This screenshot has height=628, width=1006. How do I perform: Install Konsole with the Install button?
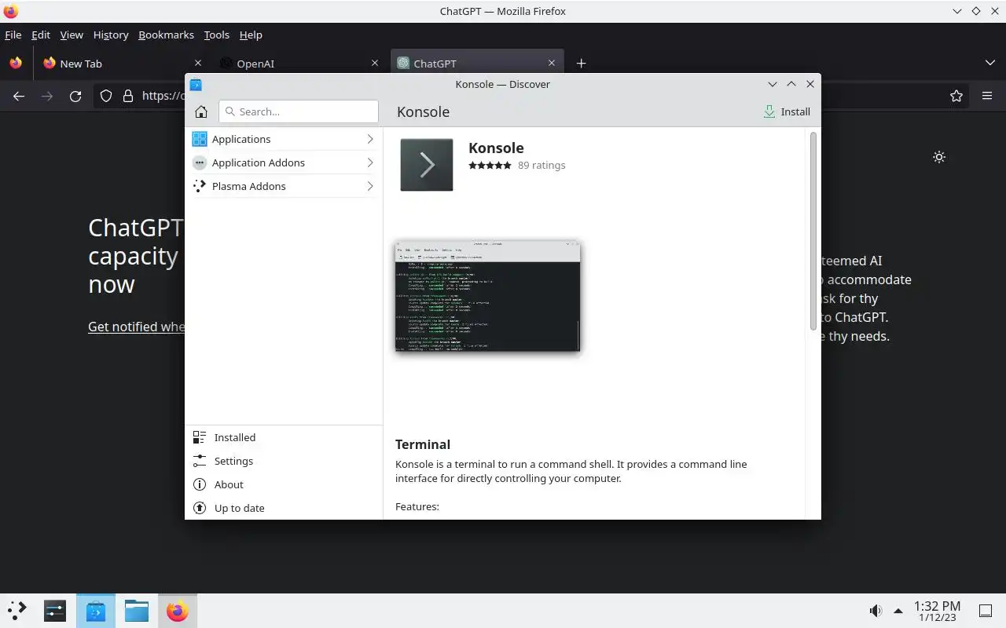coord(787,111)
